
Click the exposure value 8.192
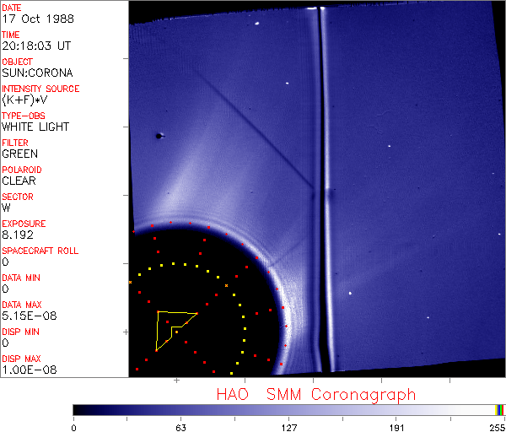tap(18, 235)
